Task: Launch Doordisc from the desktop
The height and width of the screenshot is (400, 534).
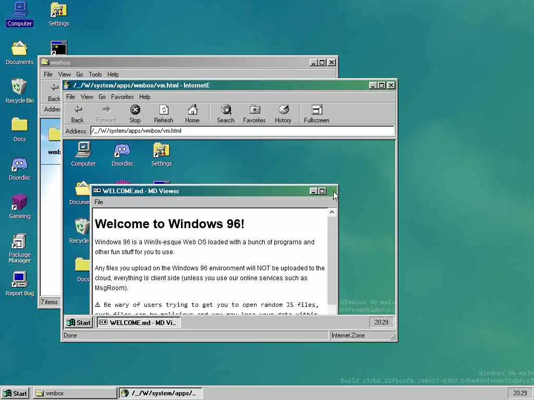Action: (x=19, y=168)
